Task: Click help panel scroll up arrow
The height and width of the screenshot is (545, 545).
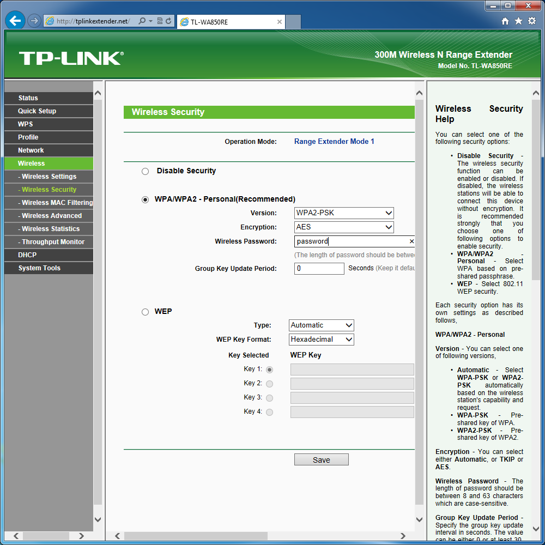Action: pyautogui.click(x=536, y=93)
